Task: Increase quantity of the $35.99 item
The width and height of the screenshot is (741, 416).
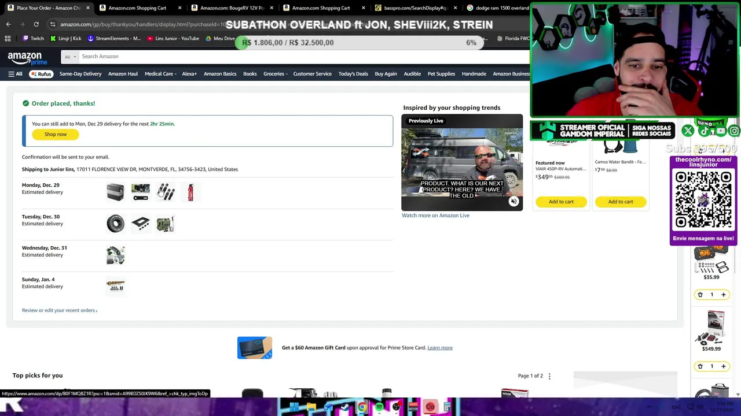Action: click(723, 295)
